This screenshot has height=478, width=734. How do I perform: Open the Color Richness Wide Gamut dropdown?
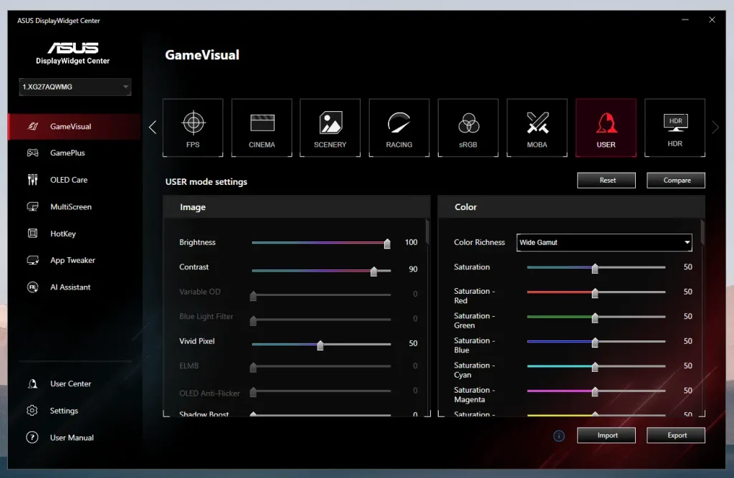point(604,242)
